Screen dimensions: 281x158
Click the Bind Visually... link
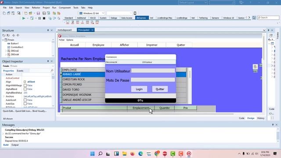point(40,111)
